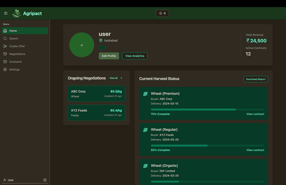Image resolution: width=286 pixels, height=185 pixels.
Task: Click the Settings gear icon in sidebar
Action: pos(5,69)
